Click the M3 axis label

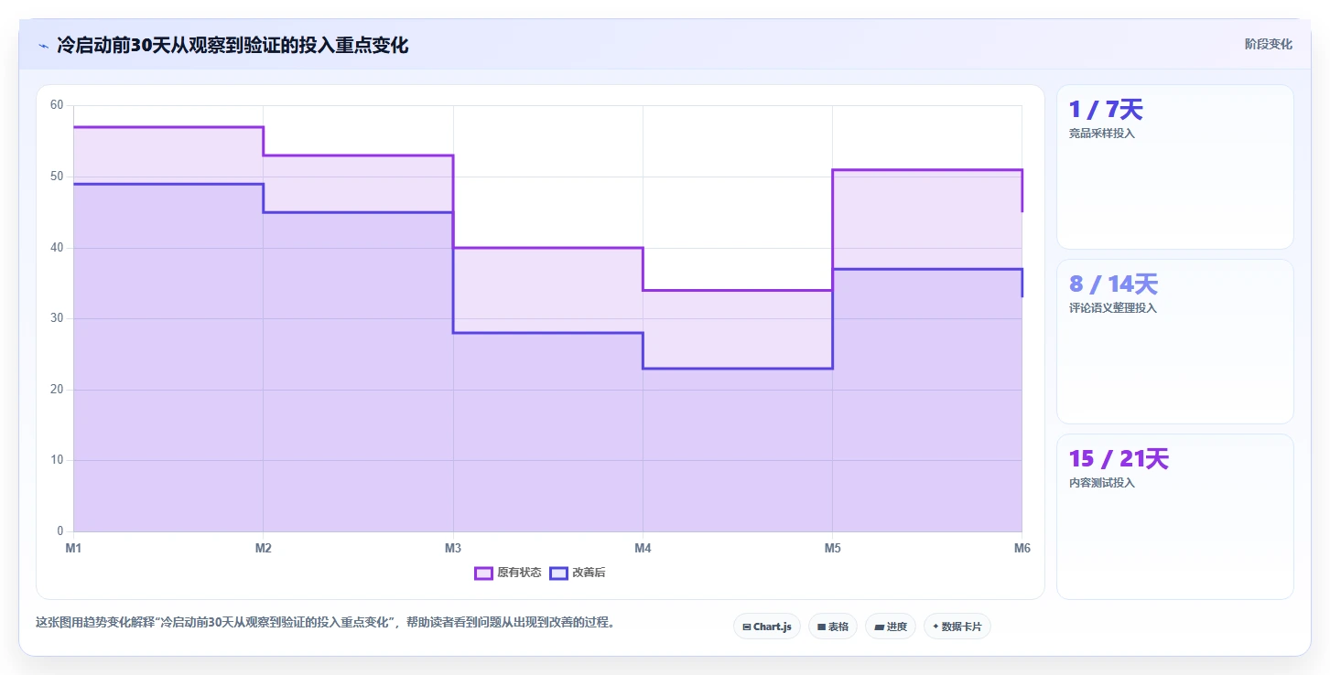pyautogui.click(x=453, y=548)
